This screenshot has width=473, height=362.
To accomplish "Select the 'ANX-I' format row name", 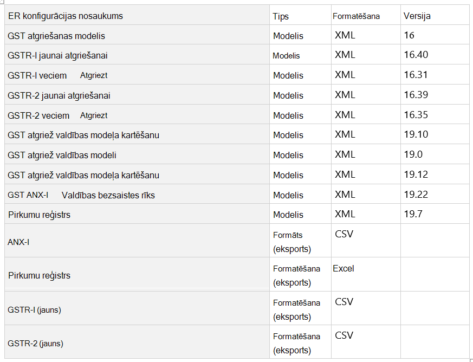I will pos(18,242).
